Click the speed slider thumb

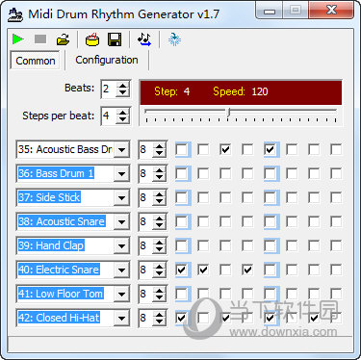click(229, 113)
